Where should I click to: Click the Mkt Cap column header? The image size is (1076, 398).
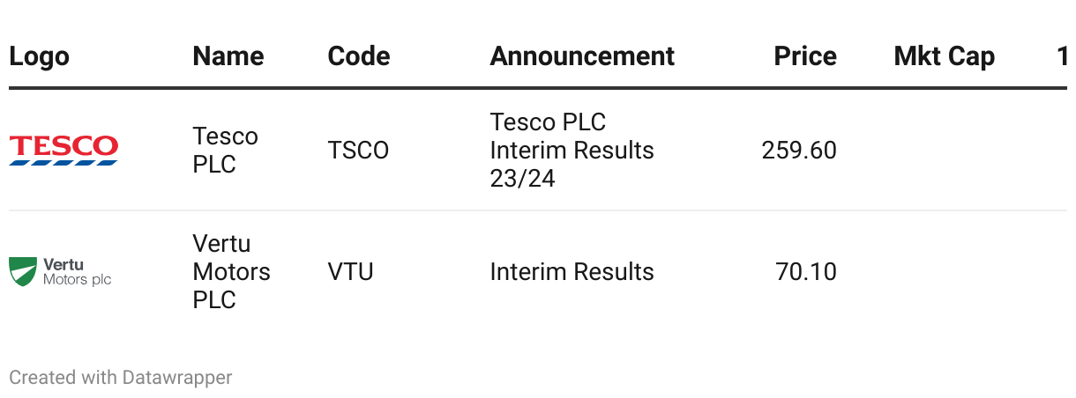tap(944, 56)
